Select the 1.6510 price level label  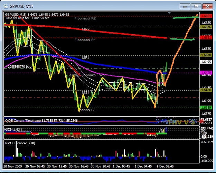pos(206,55)
